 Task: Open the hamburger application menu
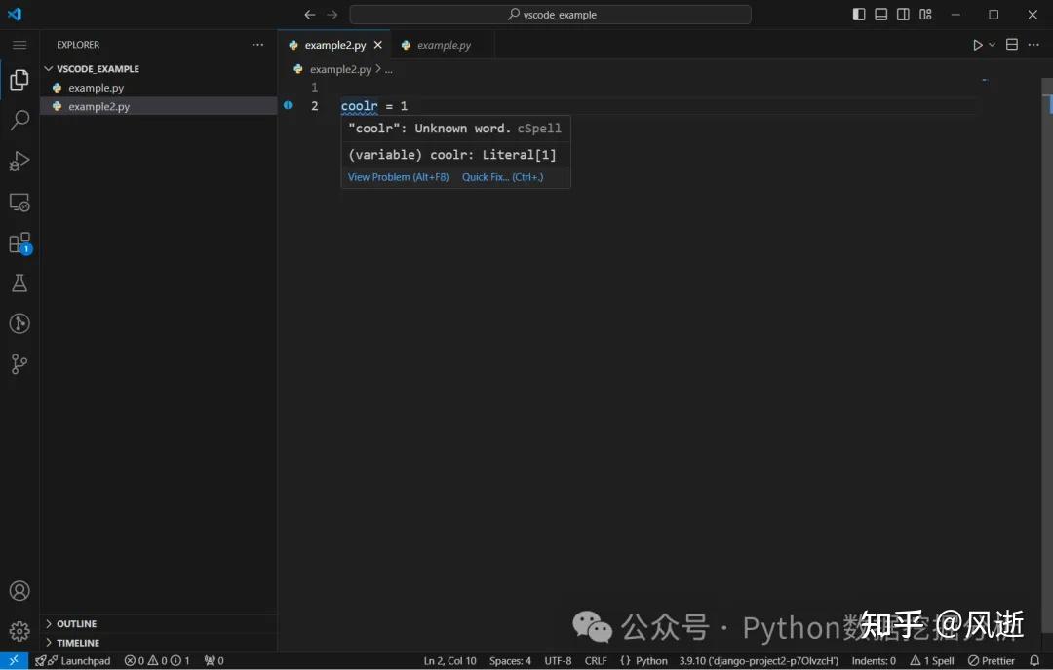(x=19, y=45)
